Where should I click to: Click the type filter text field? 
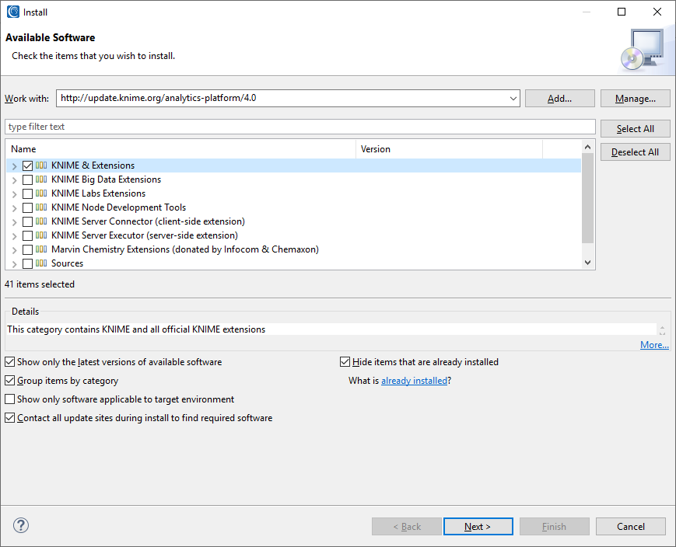click(x=300, y=127)
